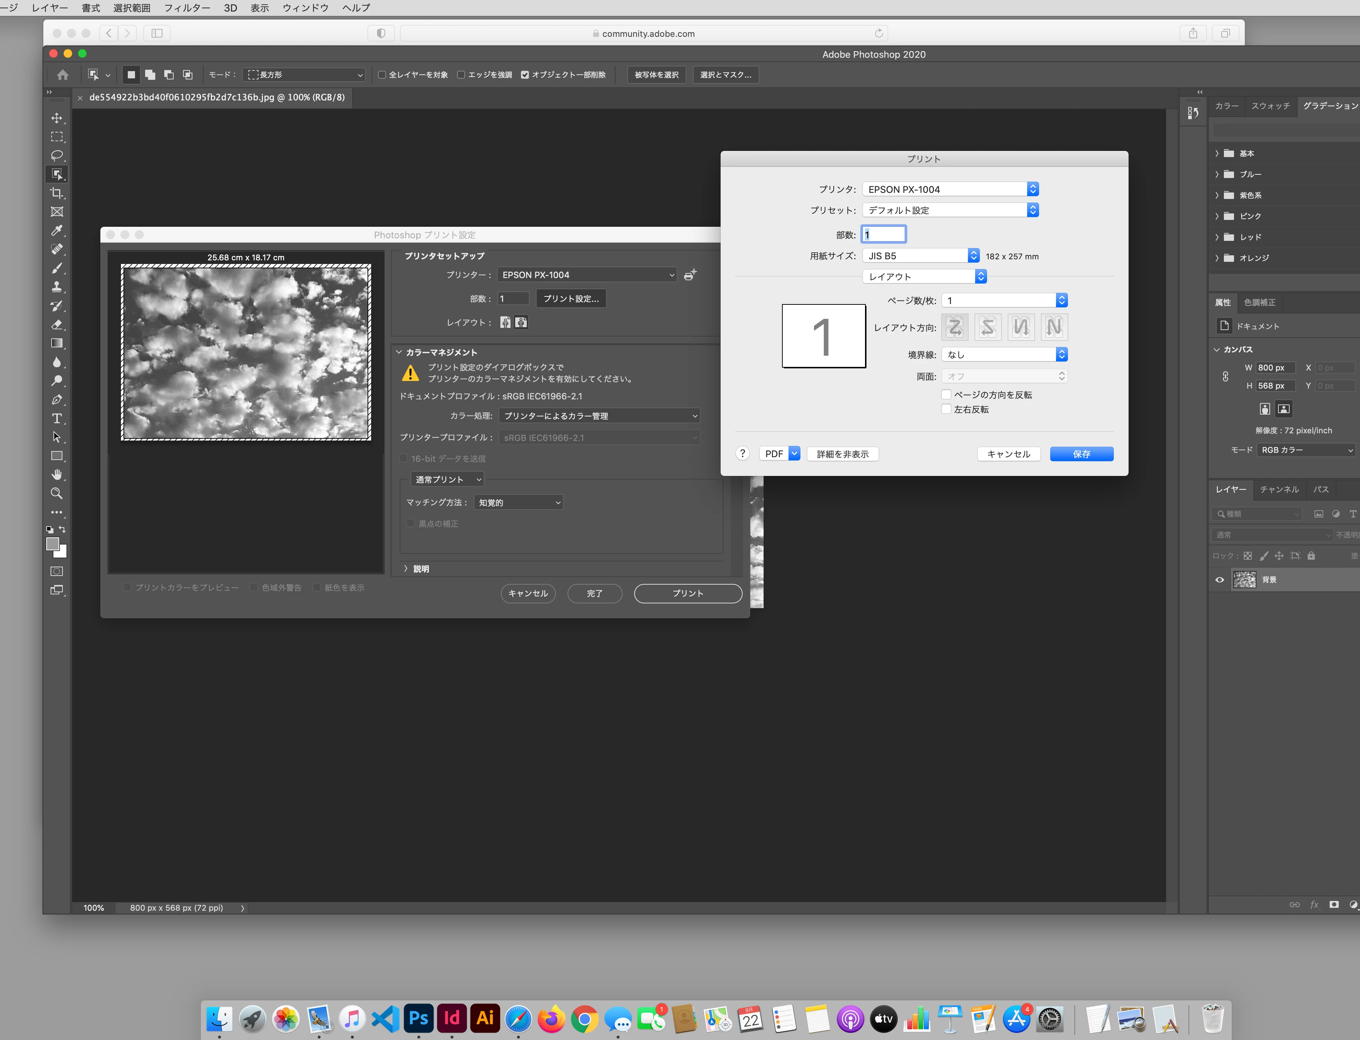Click the foreground color swatch
The image size is (1360, 1040).
53,544
